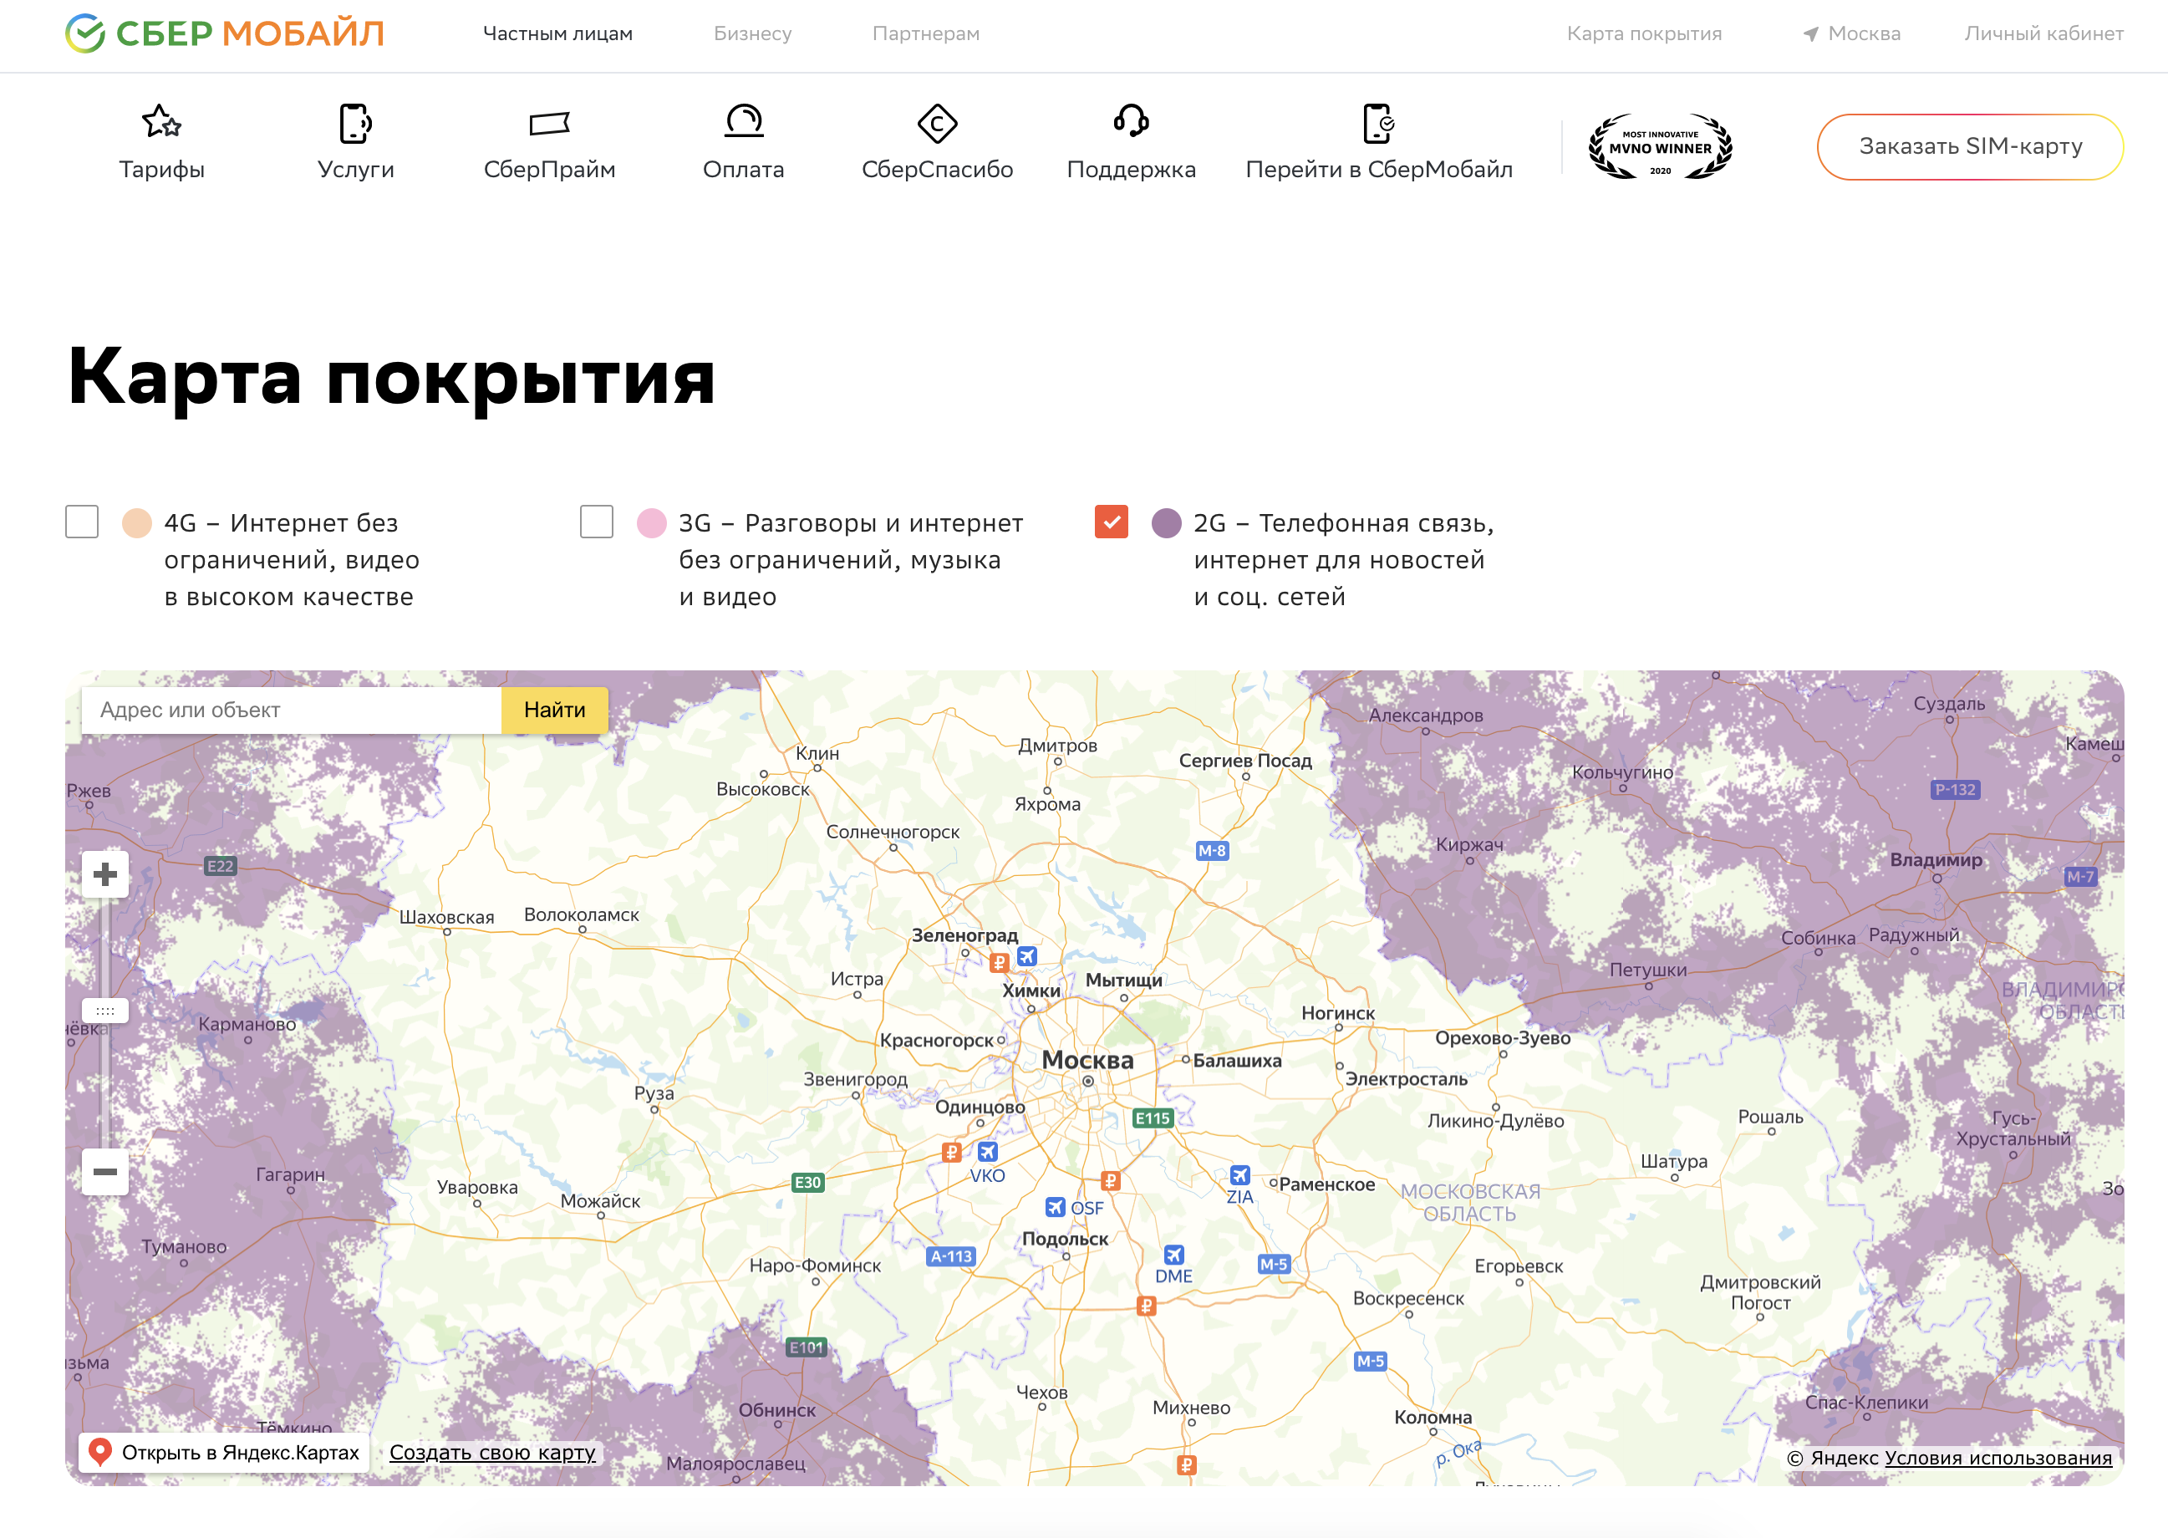Click the 2G purple color swatch
Image resolution: width=2168 pixels, height=1538 pixels.
click(1167, 522)
